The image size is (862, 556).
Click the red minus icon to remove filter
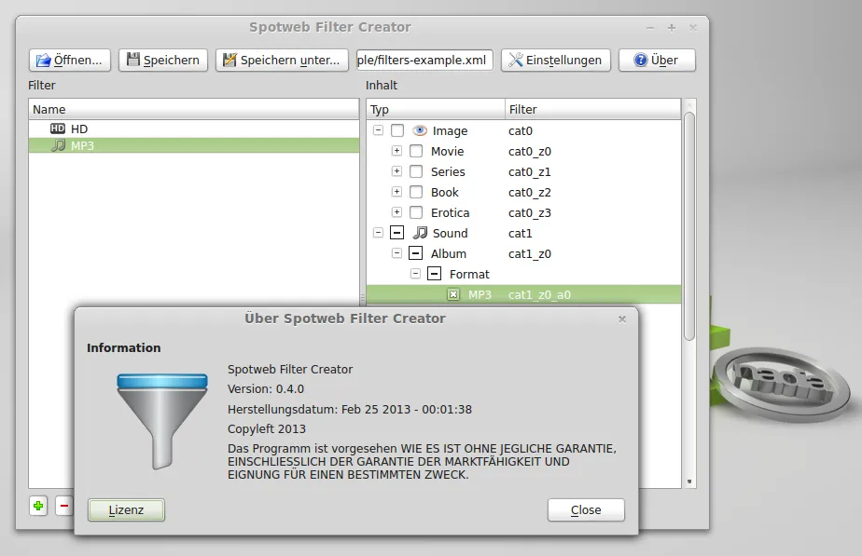[x=63, y=506]
